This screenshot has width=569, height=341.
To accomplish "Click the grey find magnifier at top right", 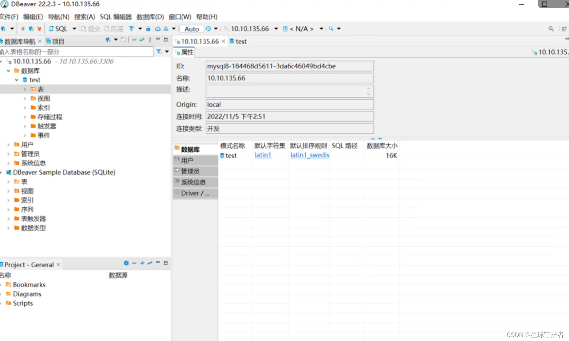I will pyautogui.click(x=551, y=29).
